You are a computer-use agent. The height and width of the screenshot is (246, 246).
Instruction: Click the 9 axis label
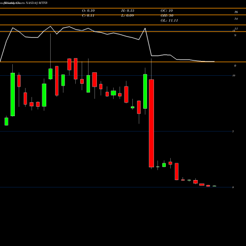pos(235,35)
